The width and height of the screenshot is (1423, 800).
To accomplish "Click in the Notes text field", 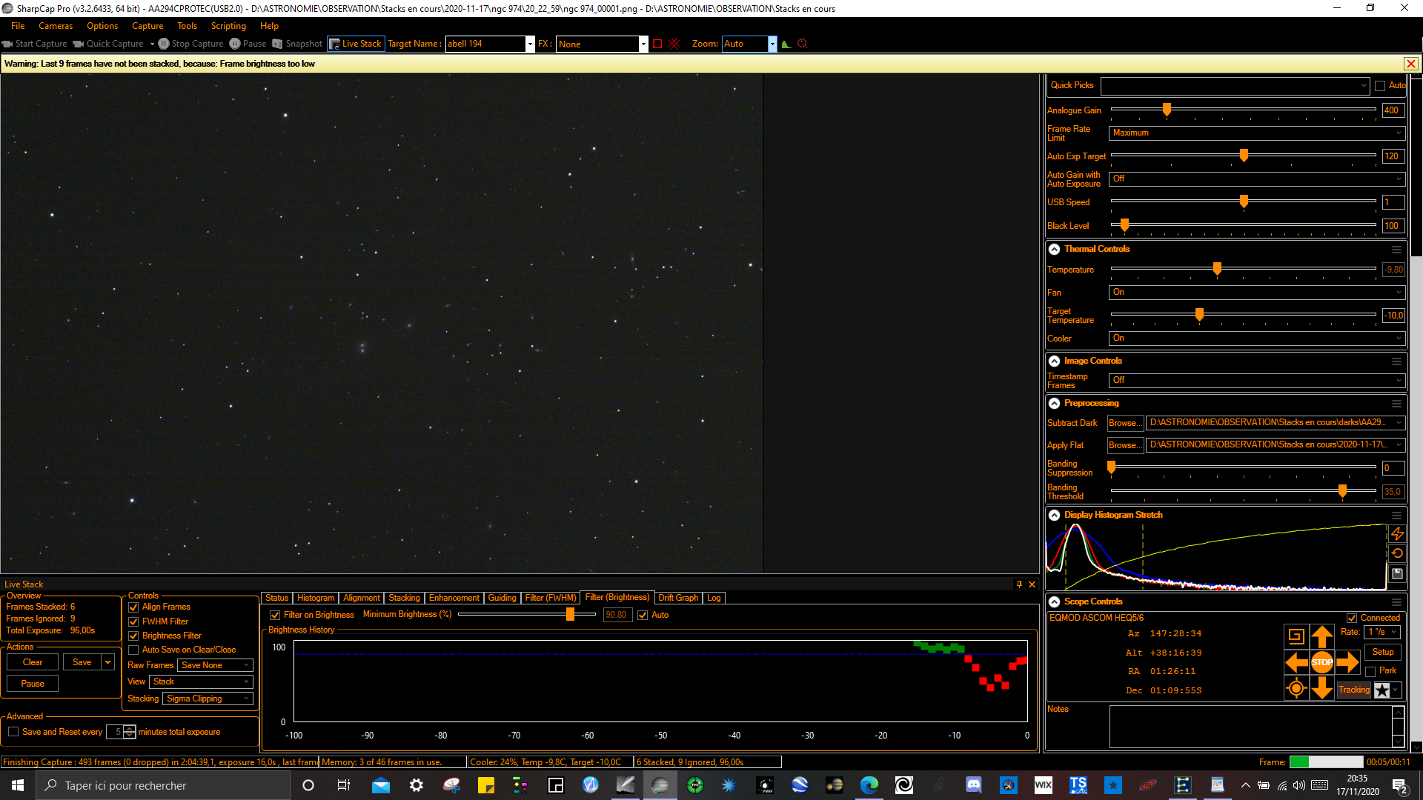I will click(1251, 727).
